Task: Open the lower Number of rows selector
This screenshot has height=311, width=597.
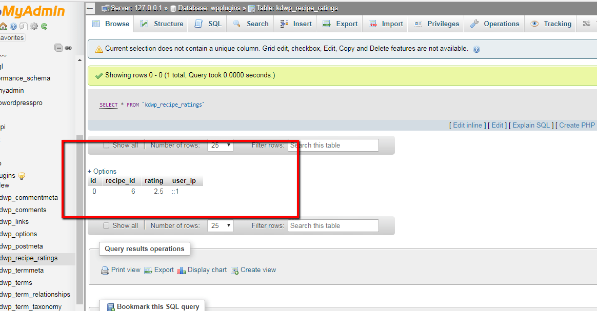Action: tap(220, 225)
